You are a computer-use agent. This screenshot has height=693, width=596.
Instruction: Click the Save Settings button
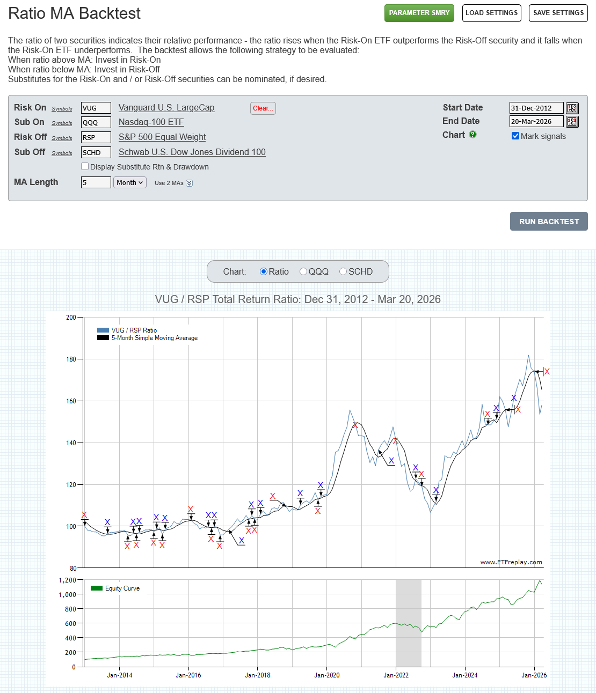click(558, 13)
